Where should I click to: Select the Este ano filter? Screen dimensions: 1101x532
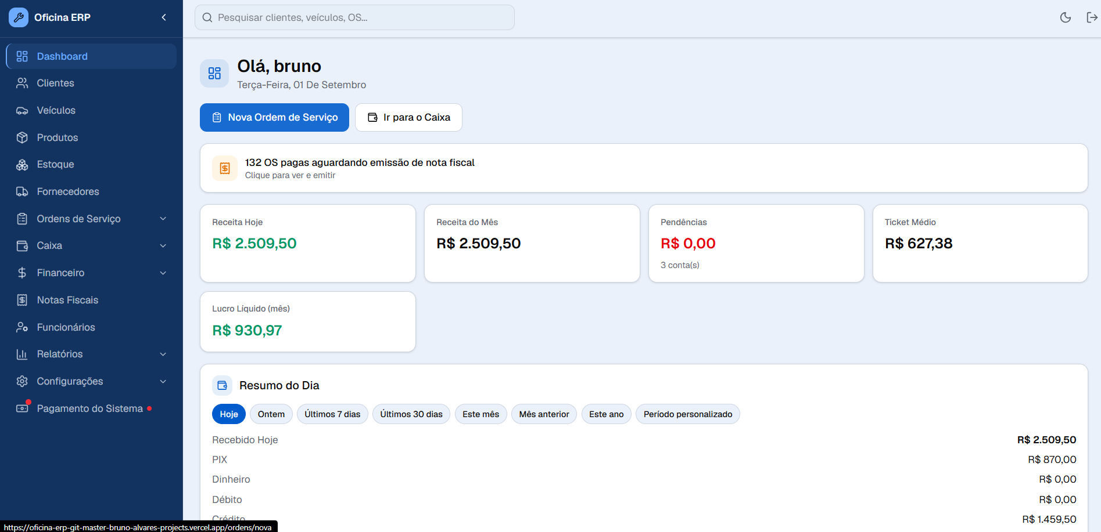[x=607, y=414]
